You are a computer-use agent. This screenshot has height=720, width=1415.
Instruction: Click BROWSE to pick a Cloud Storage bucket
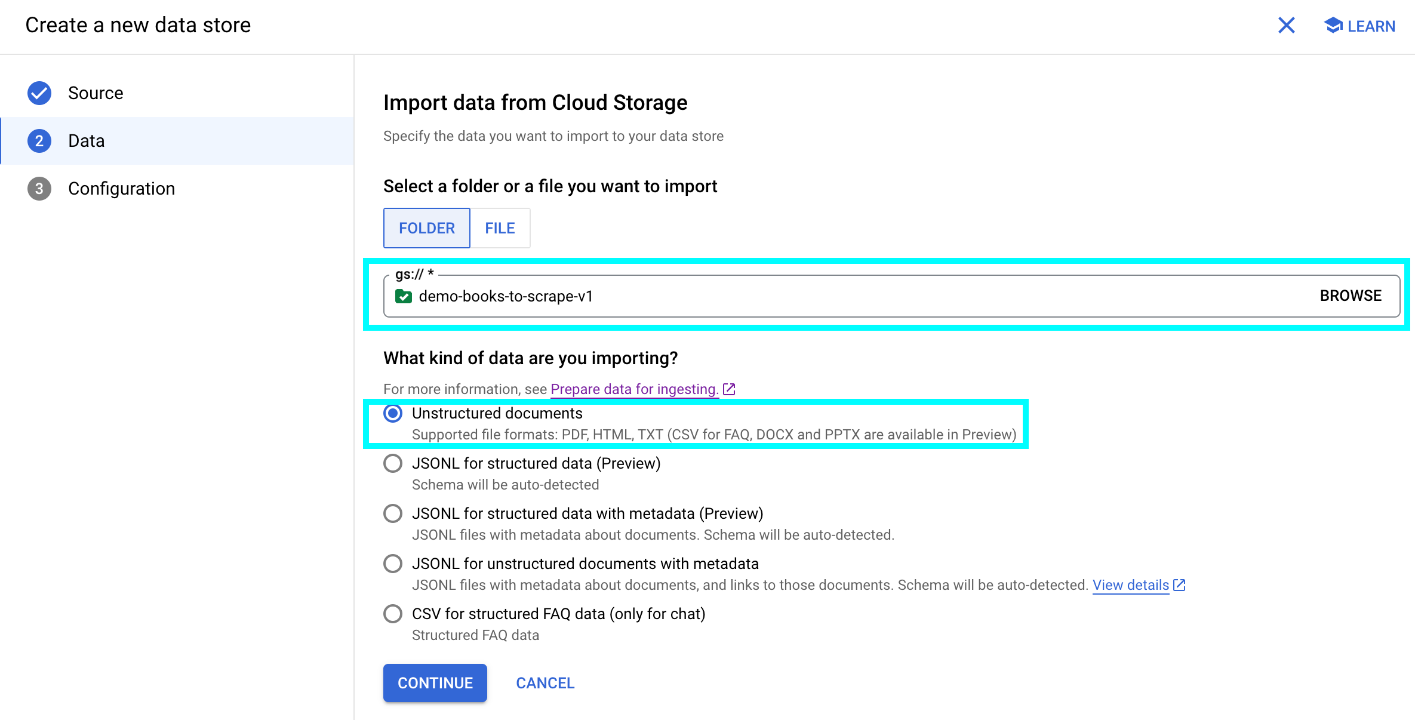pyautogui.click(x=1351, y=296)
